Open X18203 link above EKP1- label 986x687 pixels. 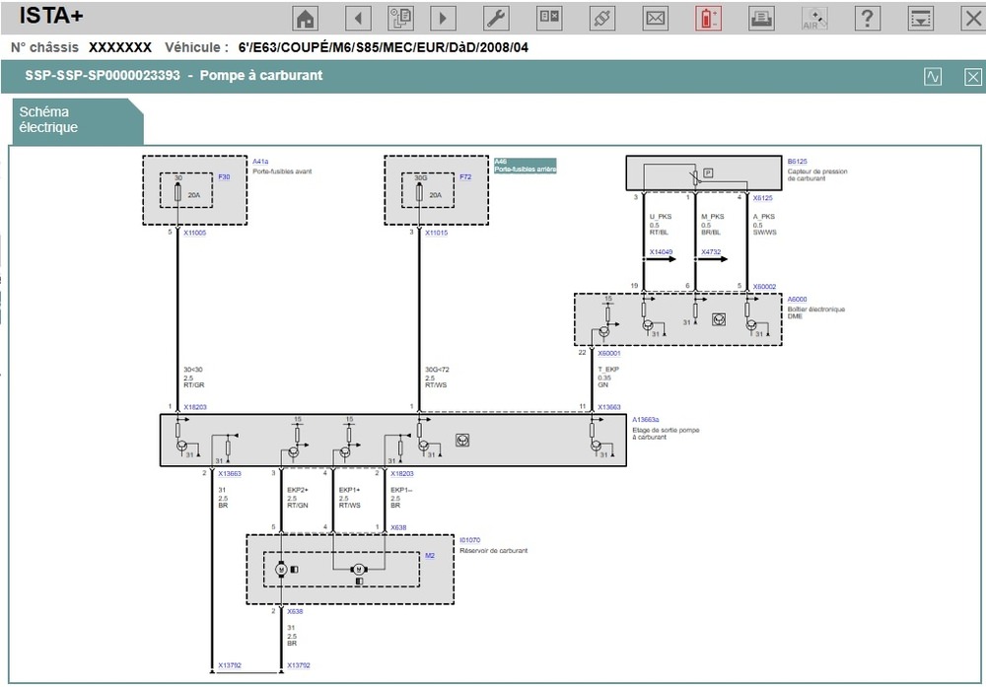pos(402,474)
